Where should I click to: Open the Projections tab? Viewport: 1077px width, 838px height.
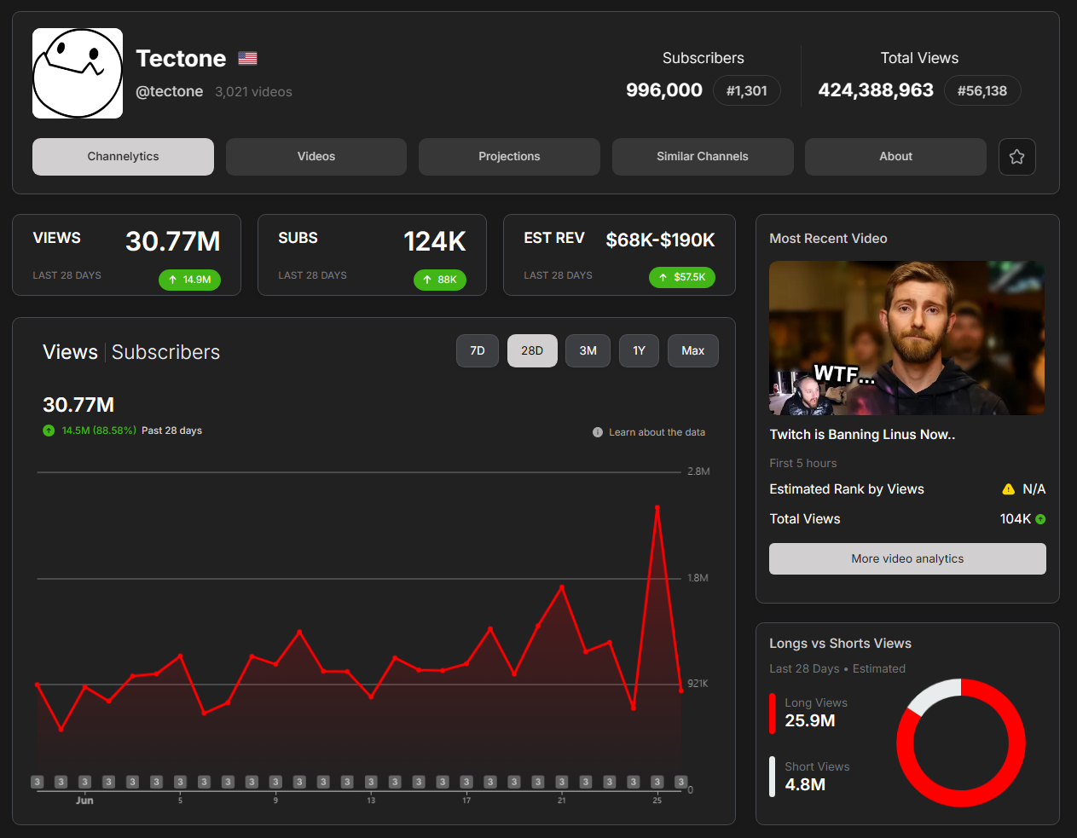(509, 157)
